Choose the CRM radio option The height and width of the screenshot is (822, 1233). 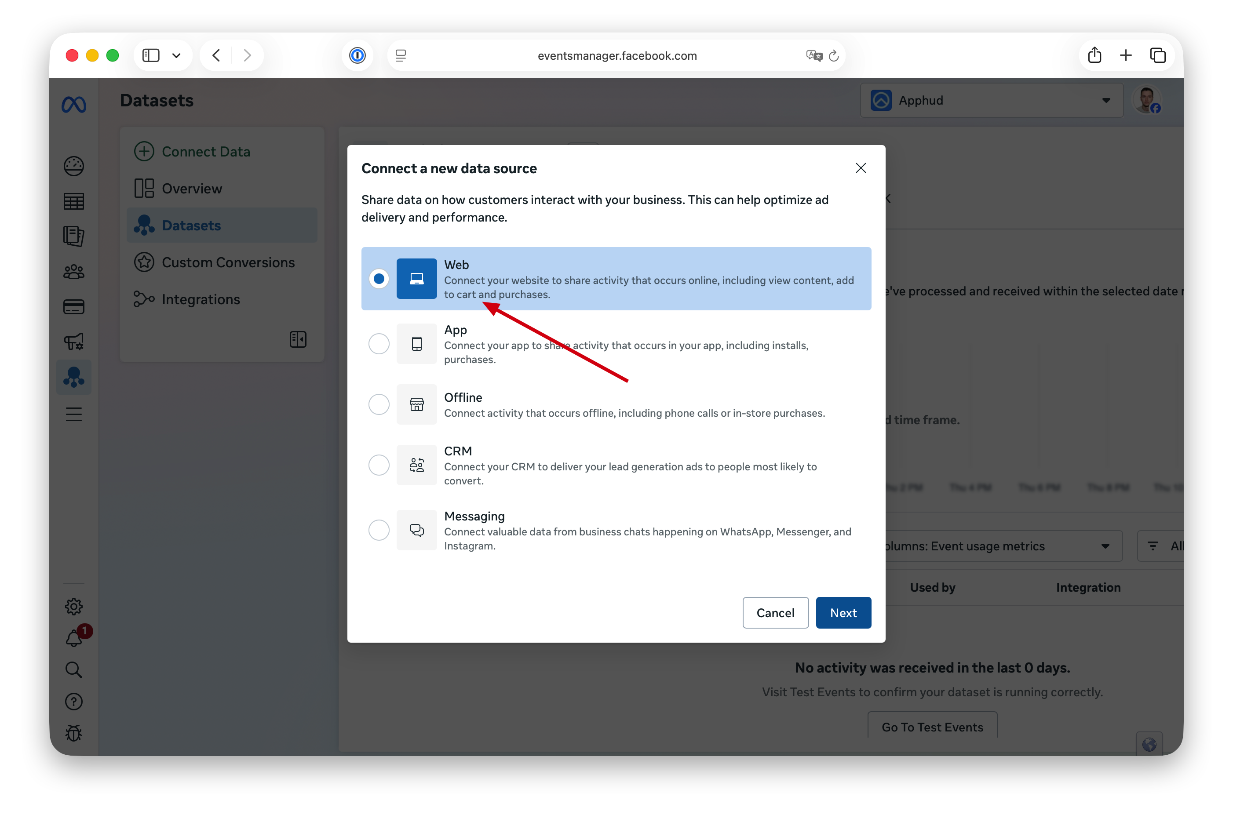pyautogui.click(x=379, y=465)
